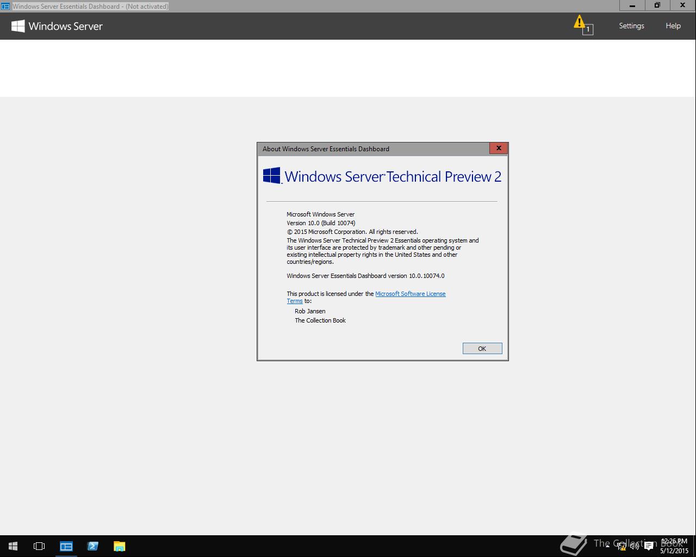Screen dimensions: 696x557
Task: Click the taskbar clock showing 12:26 PM
Action: [x=674, y=546]
